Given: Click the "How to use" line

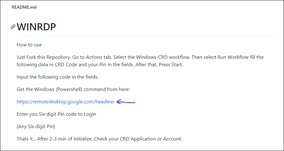Looking at the screenshot, I should coord(29,45).
